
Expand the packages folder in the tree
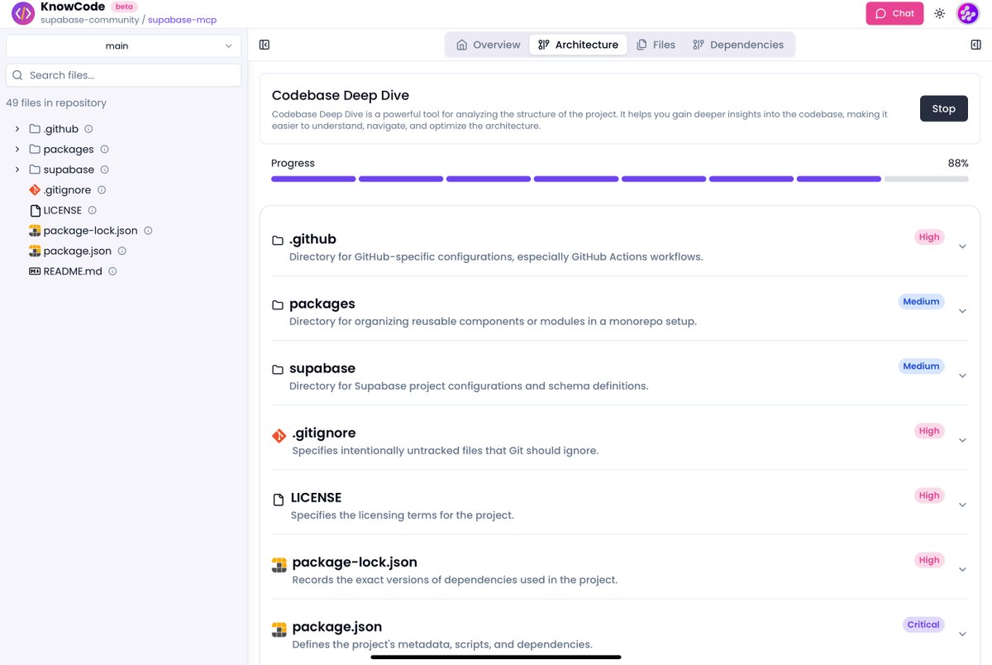(17, 149)
